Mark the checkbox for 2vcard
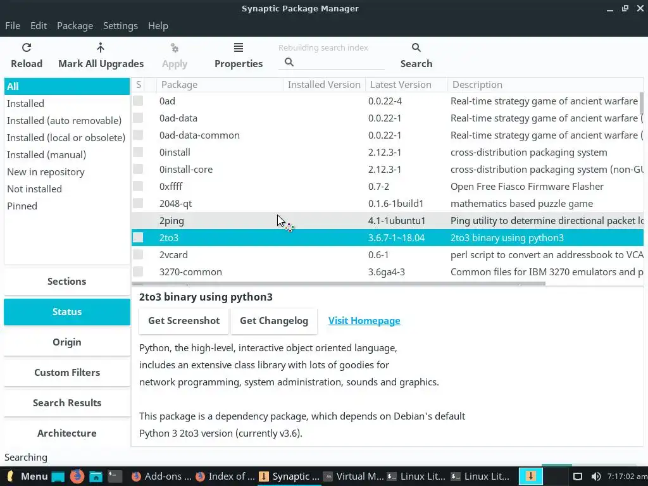The height and width of the screenshot is (486, 648). 138,254
